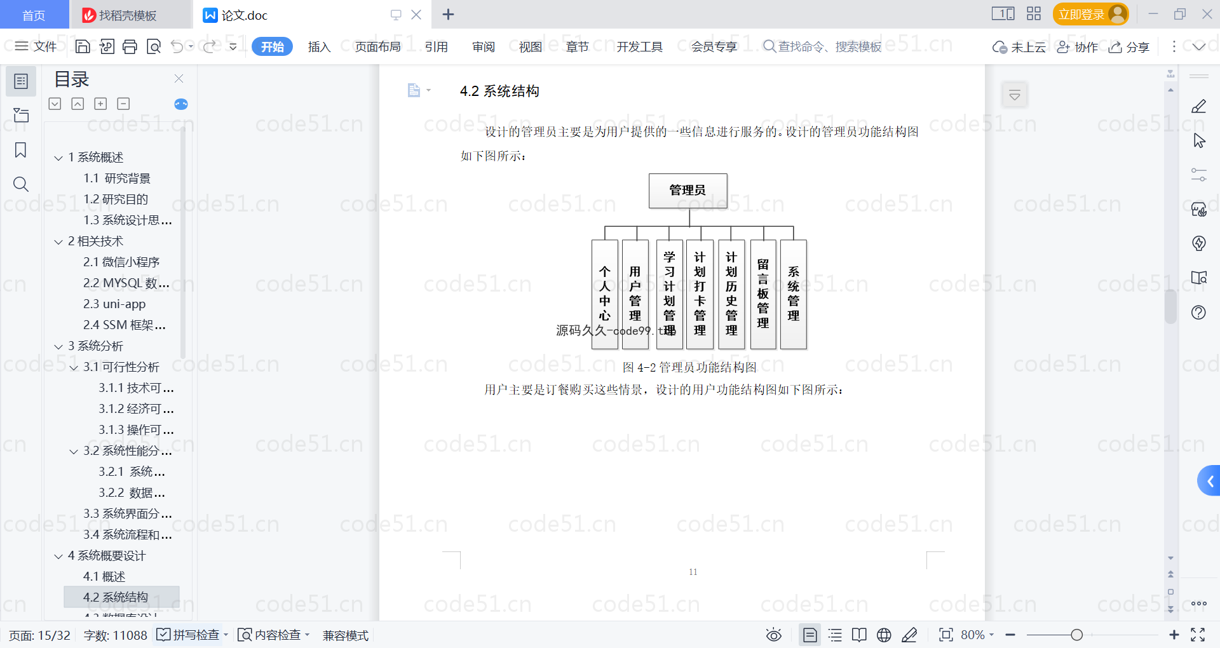Viewport: 1220px width, 648px height.
Task: Open the help question mark icon in right sidebar
Action: [1198, 312]
